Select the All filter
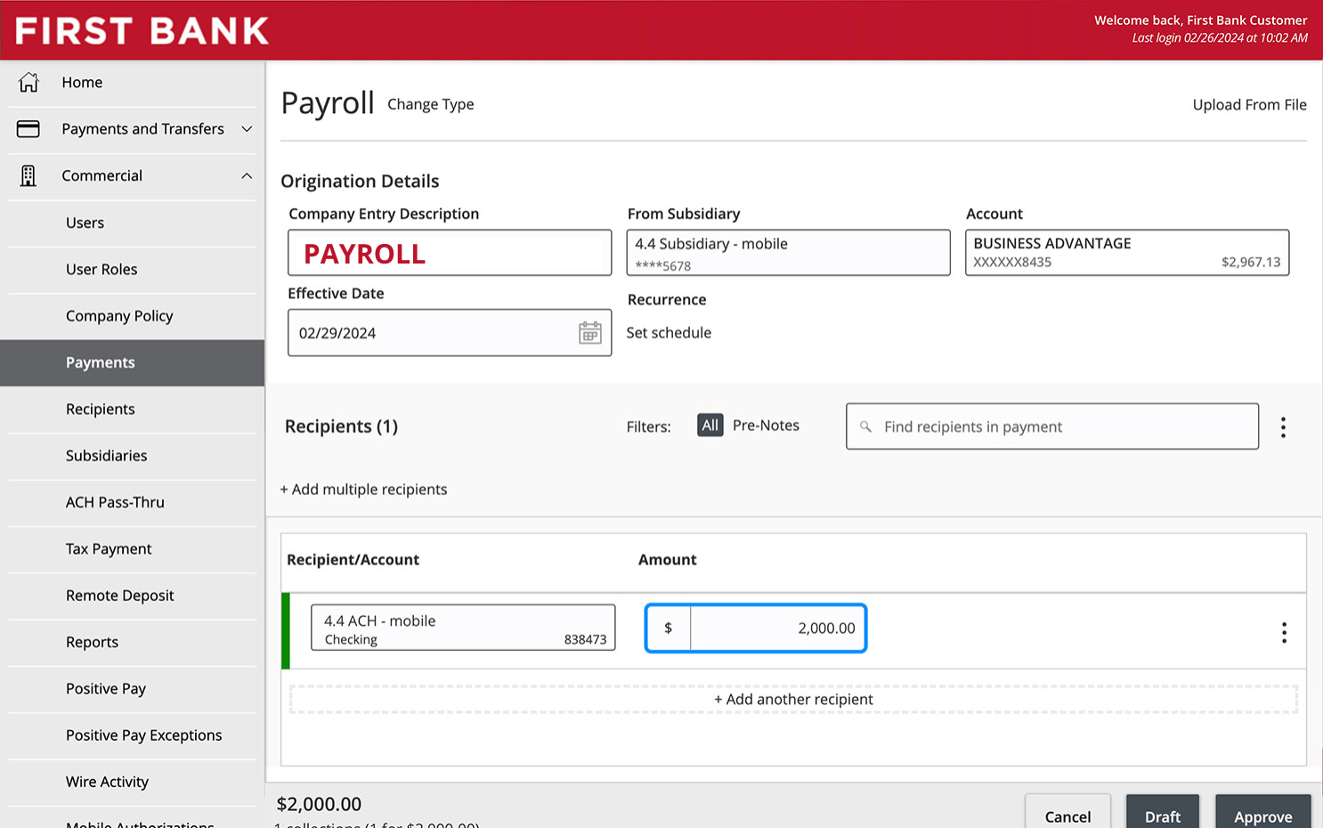Image resolution: width=1323 pixels, height=828 pixels. click(x=710, y=426)
